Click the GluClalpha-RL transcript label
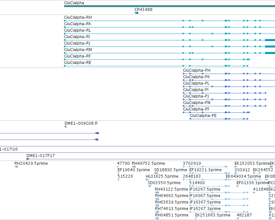The image size is (275, 220). tap(78, 30)
